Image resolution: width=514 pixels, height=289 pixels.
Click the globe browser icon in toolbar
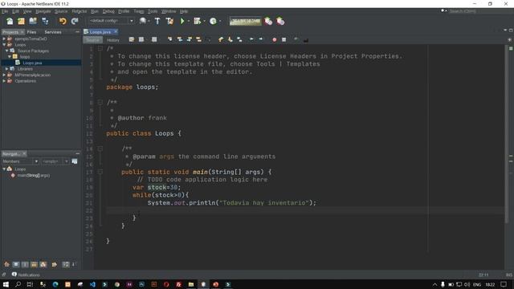143,21
